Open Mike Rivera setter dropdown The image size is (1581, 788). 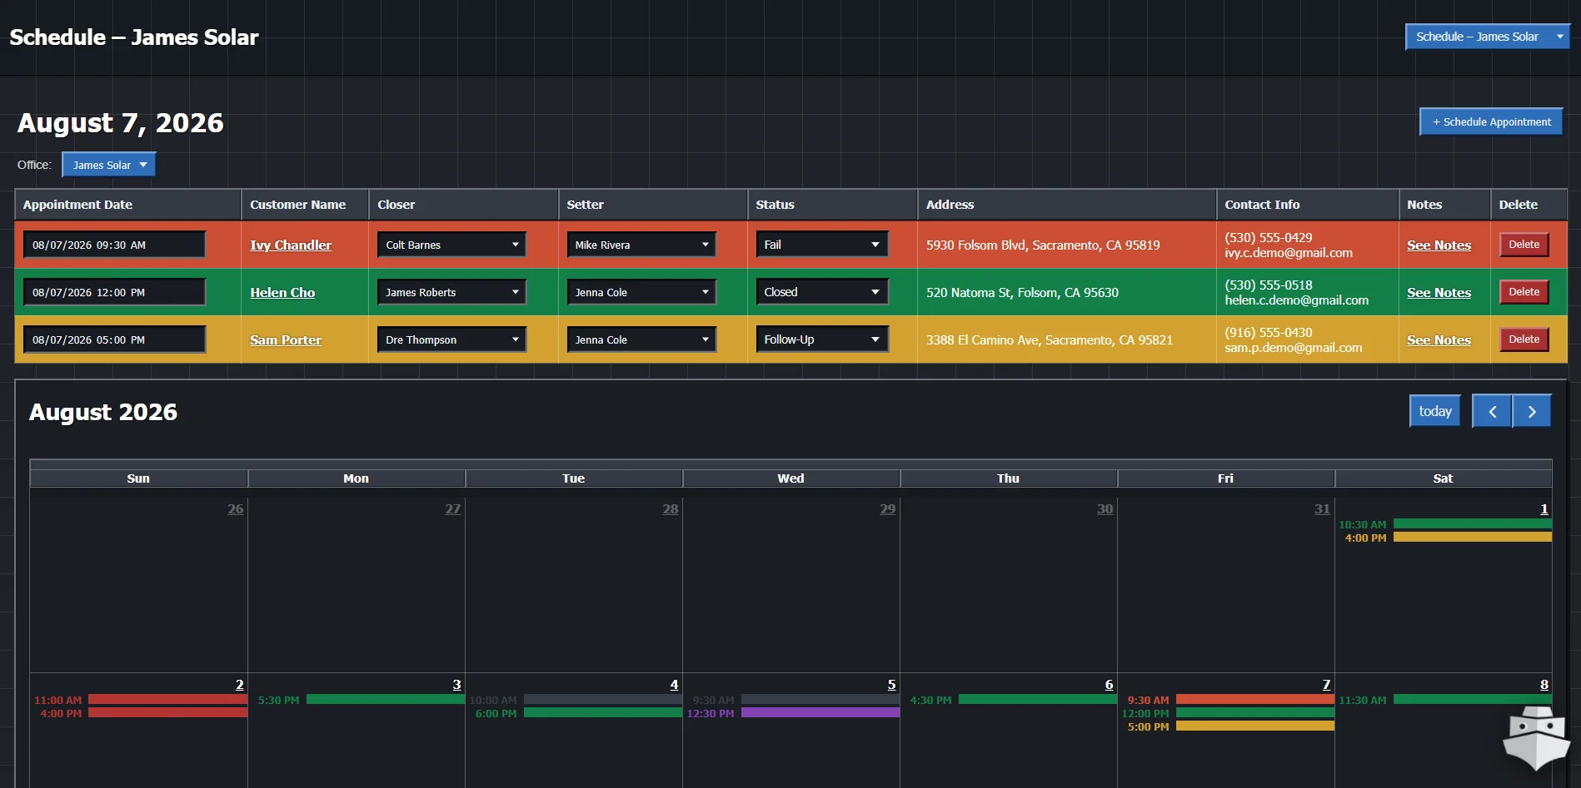coord(641,245)
